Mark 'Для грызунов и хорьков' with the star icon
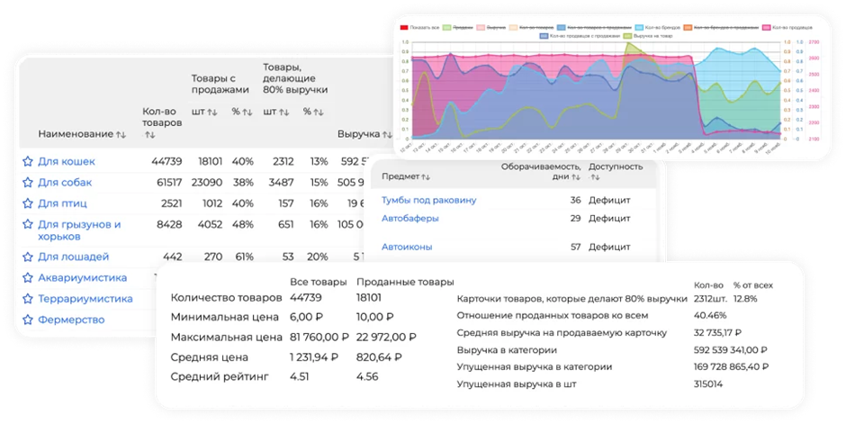This screenshot has width=846, height=424. (28, 224)
